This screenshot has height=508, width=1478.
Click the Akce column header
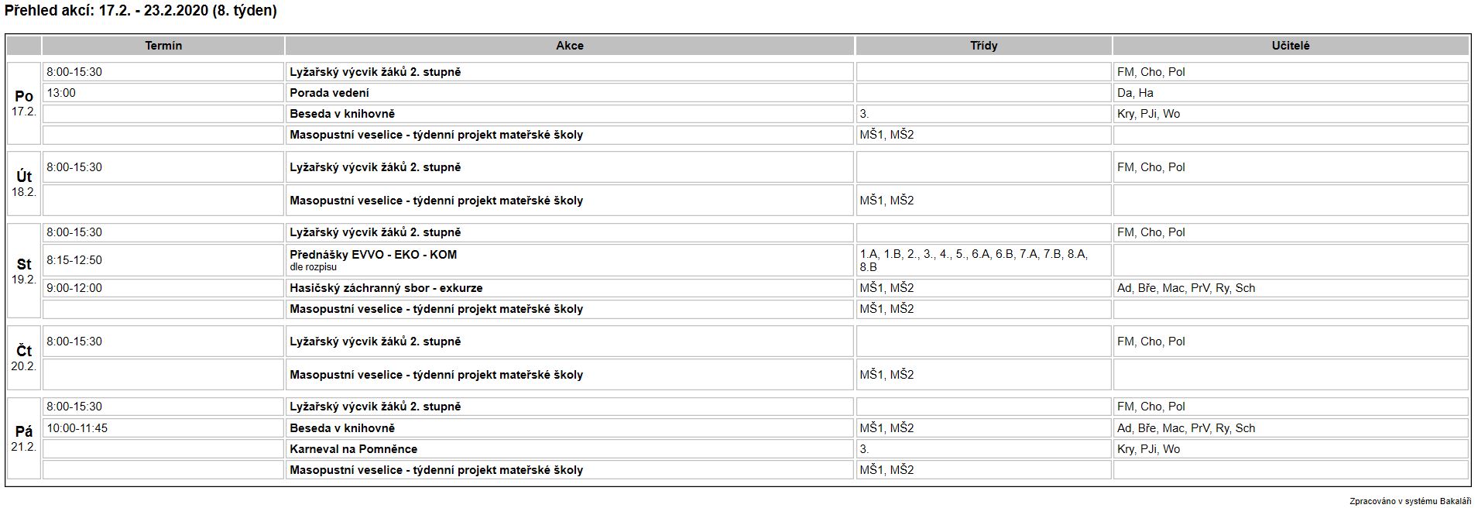[x=570, y=46]
